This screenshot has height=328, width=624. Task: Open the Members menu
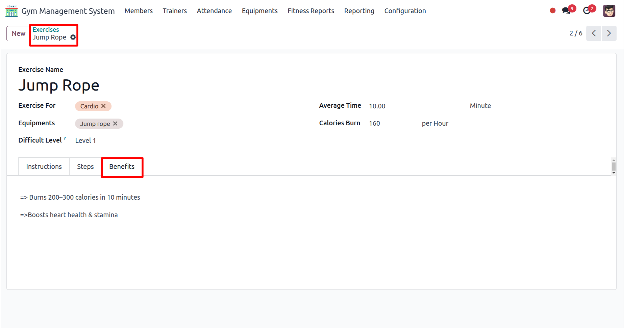(x=139, y=11)
